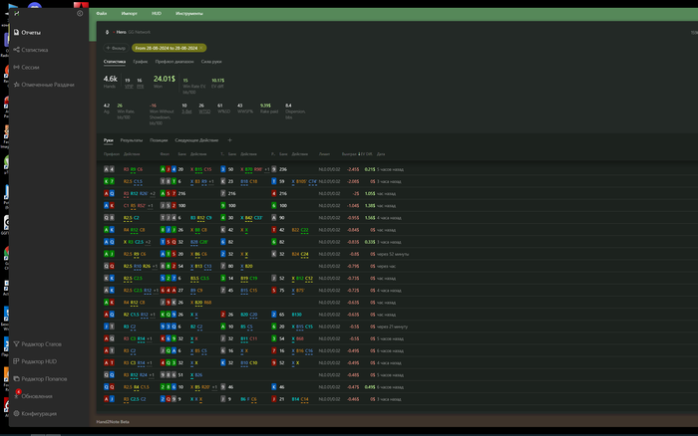Image resolution: width=698 pixels, height=436 pixels.
Task: Open the Сессии sessions icon in sidebar
Action: (17, 67)
